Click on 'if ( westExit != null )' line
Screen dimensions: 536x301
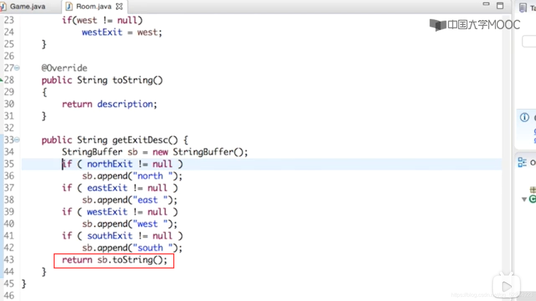120,212
